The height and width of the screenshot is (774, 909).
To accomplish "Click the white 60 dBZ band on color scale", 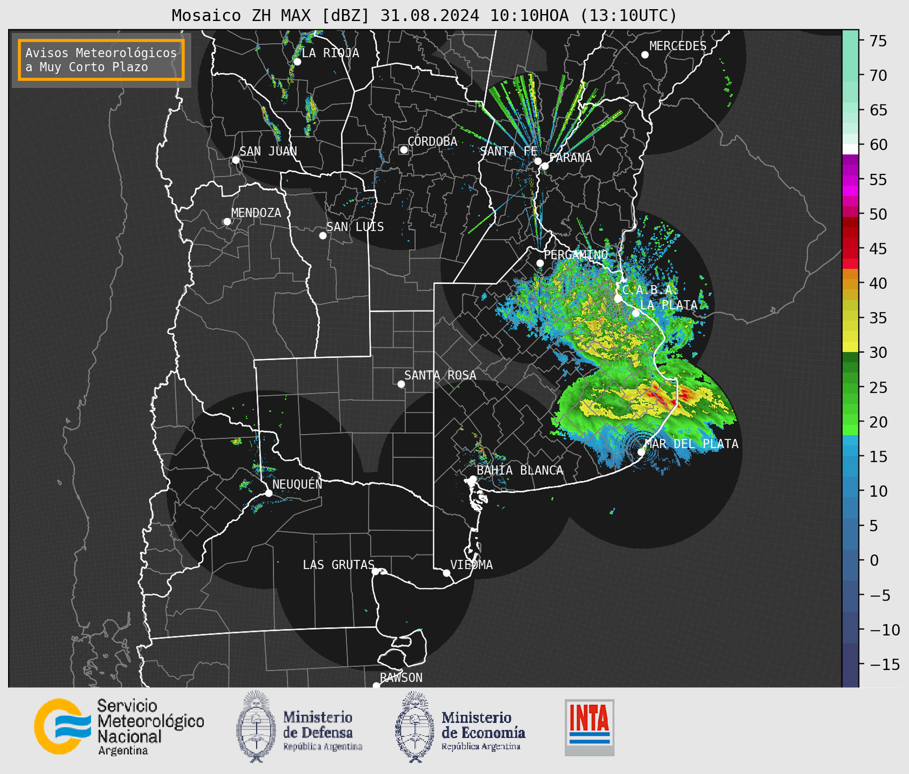I will 850,149.
